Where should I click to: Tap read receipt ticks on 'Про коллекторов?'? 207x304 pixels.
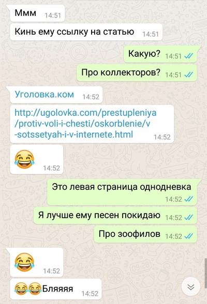[188, 75]
